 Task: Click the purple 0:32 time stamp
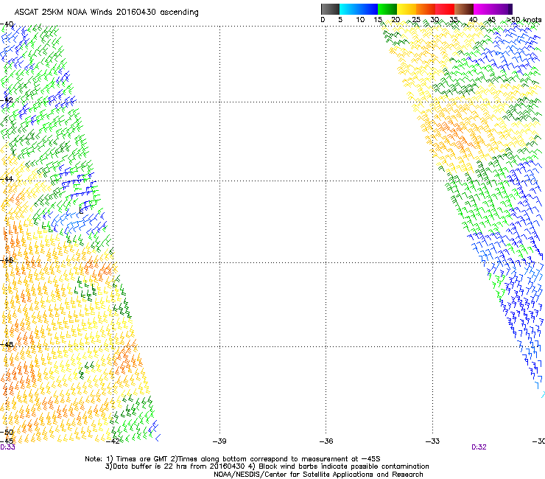point(479,447)
